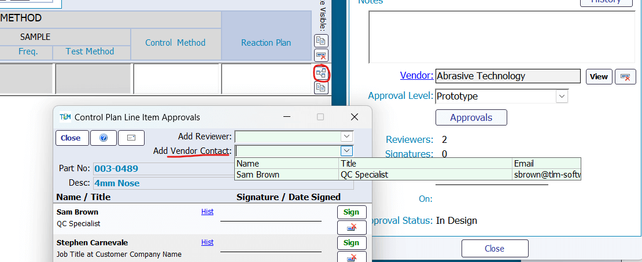Collapse the Add Vendor Contact dropdown arrow
The height and width of the screenshot is (262, 642).
point(346,151)
